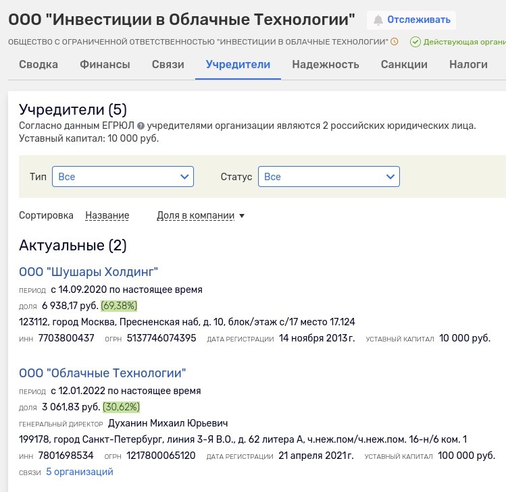This screenshot has height=492, width=506.
Task: Click the clock icon after the full company name
Action: tap(395, 42)
